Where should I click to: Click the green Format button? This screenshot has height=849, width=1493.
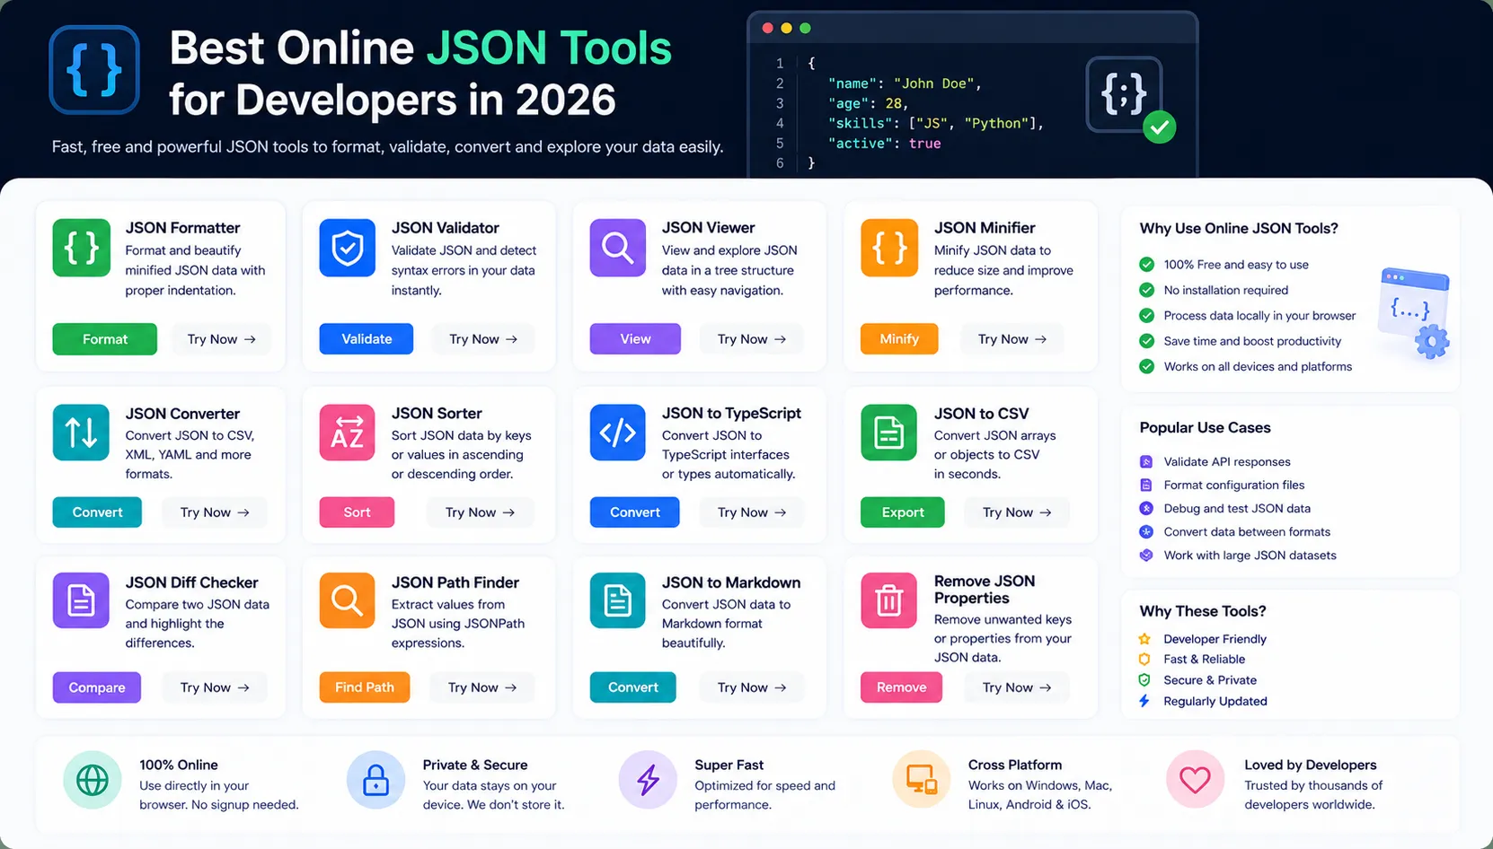pos(105,339)
